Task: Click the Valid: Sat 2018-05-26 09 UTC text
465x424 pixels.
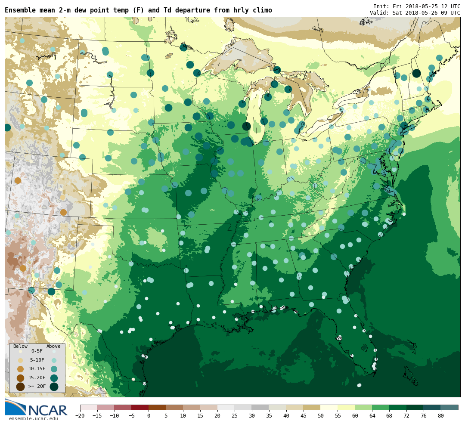Action: [x=415, y=13]
